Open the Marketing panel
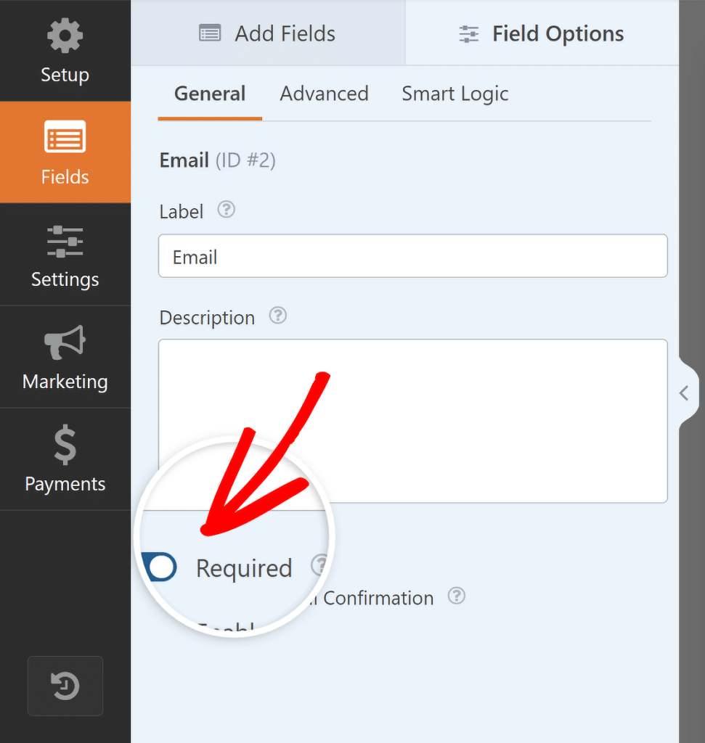Viewport: 705px width, 743px height. (x=65, y=357)
